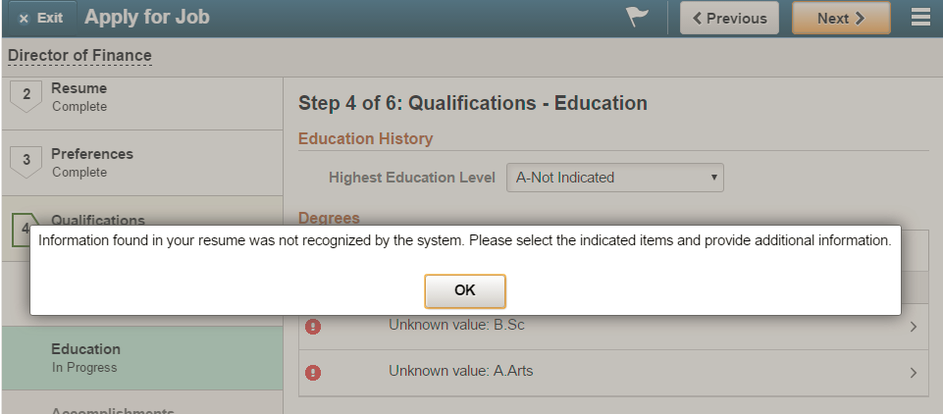Viewport: 943px width, 414px height.
Task: Open the Highest Education Level dropdown
Action: click(614, 178)
